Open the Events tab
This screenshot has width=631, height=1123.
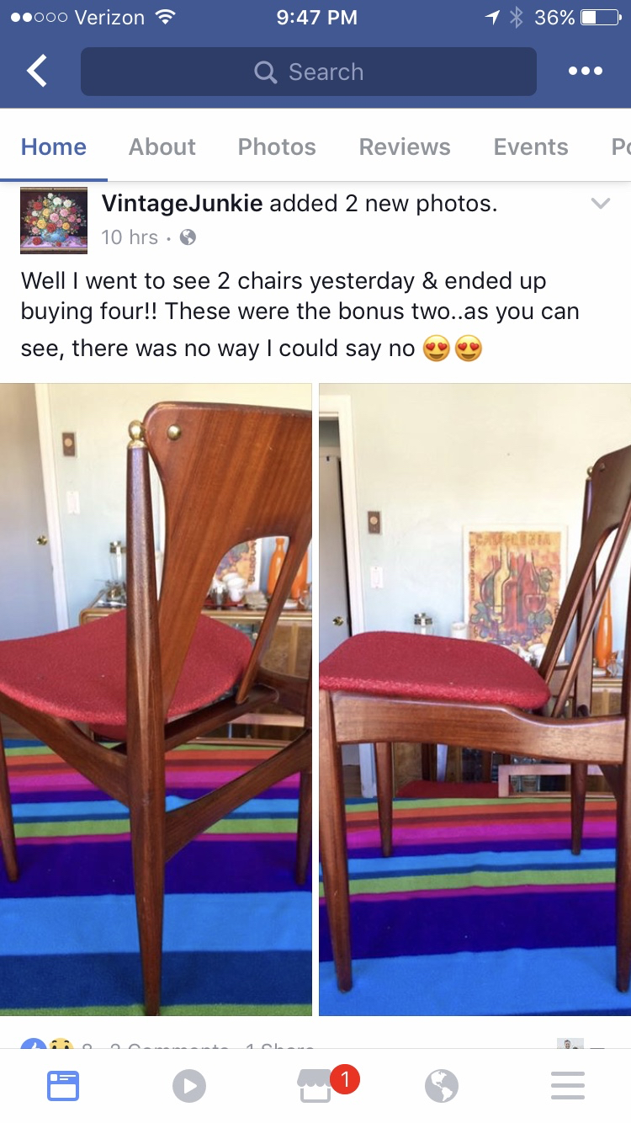click(x=531, y=146)
